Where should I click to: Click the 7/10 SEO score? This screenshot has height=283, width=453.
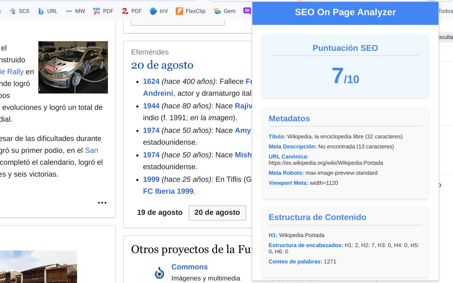pyautogui.click(x=345, y=76)
